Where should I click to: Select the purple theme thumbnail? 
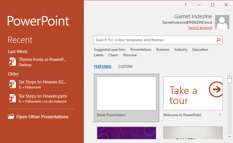[127, 133]
